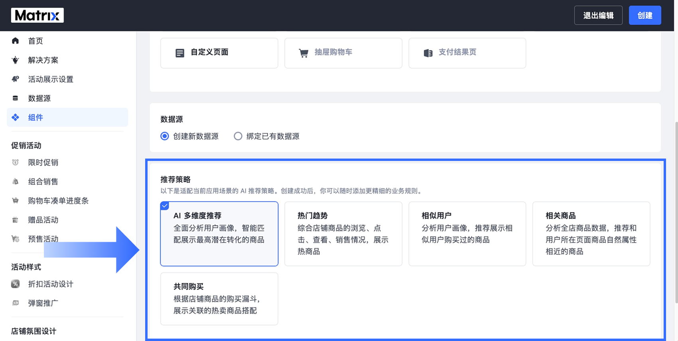Select the 创建新数据源 radio button
This screenshot has height=341, width=678.
coord(164,136)
